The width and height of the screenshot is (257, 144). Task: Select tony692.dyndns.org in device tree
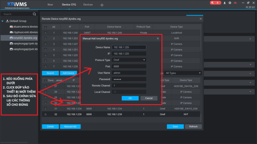pyautogui.click(x=20, y=38)
